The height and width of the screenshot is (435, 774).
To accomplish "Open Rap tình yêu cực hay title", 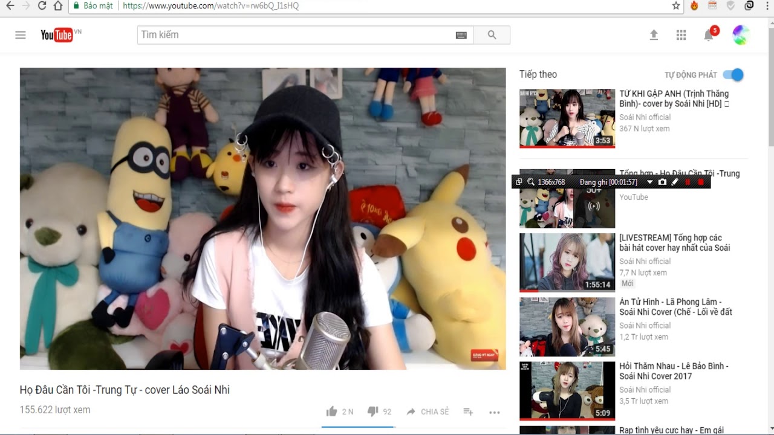I will click(x=672, y=430).
